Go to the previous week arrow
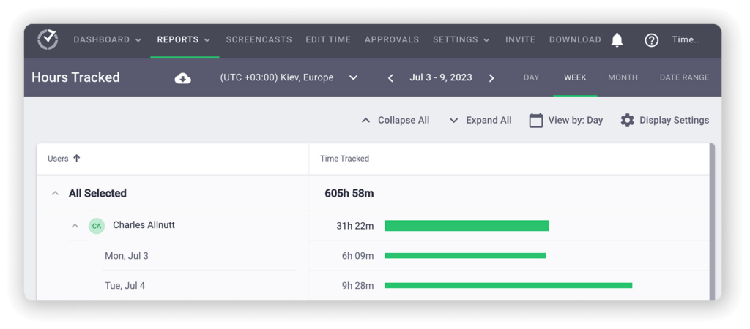Image resolution: width=750 pixels, height=329 pixels. click(390, 78)
